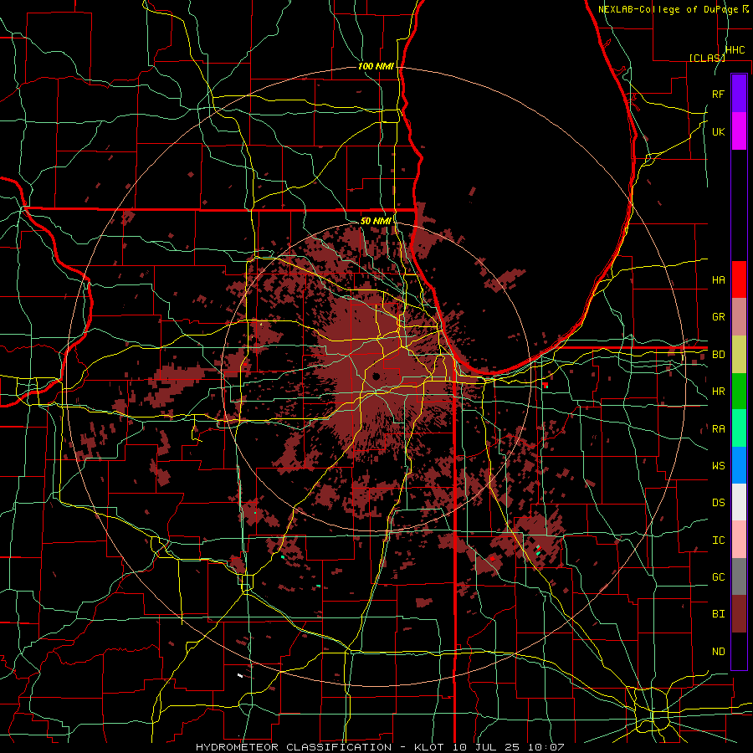Click the gray GC ground clutter swatch
753x753 pixels.
tap(739, 576)
